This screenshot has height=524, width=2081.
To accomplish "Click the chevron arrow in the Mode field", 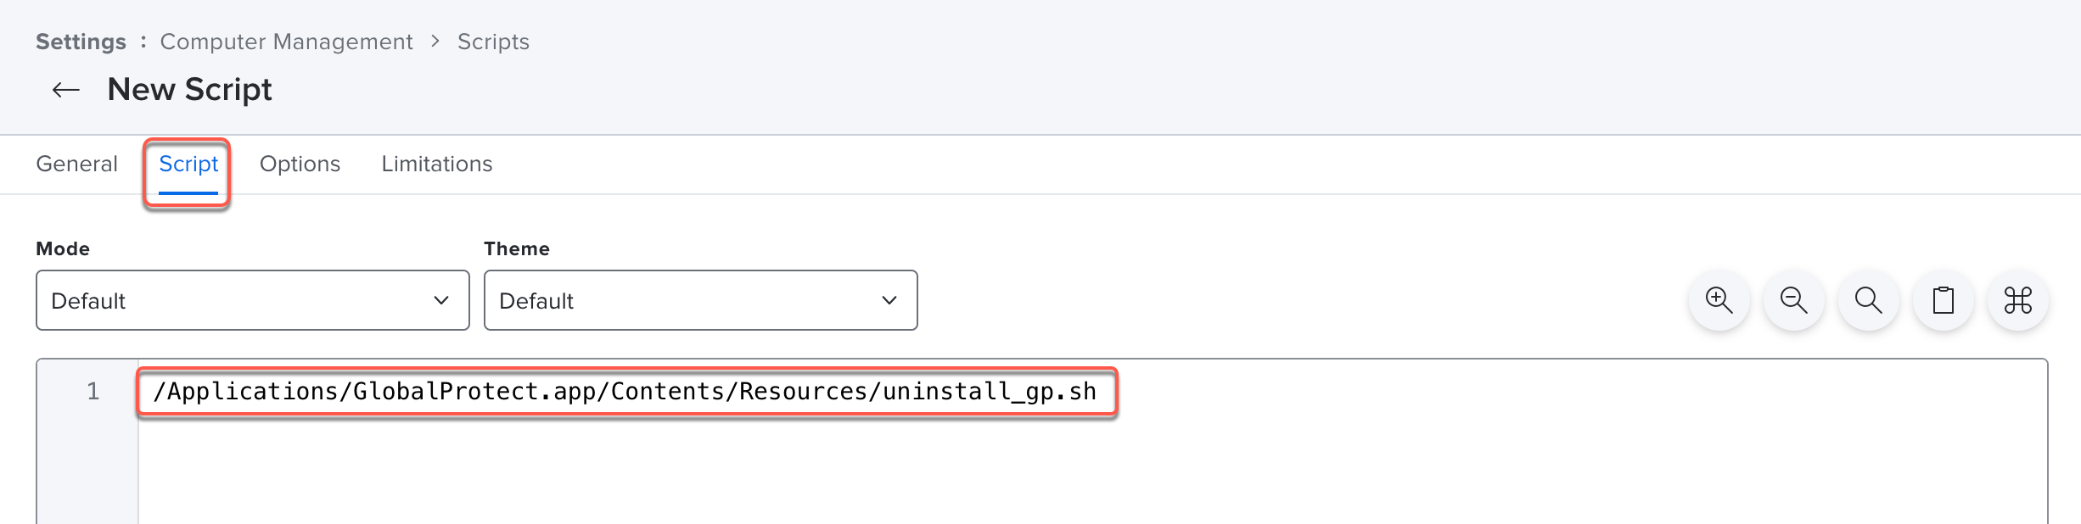I will pyautogui.click(x=441, y=300).
